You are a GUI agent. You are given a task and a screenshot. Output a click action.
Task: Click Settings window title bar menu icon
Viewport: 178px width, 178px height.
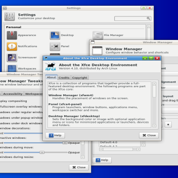(x=5, y=8)
